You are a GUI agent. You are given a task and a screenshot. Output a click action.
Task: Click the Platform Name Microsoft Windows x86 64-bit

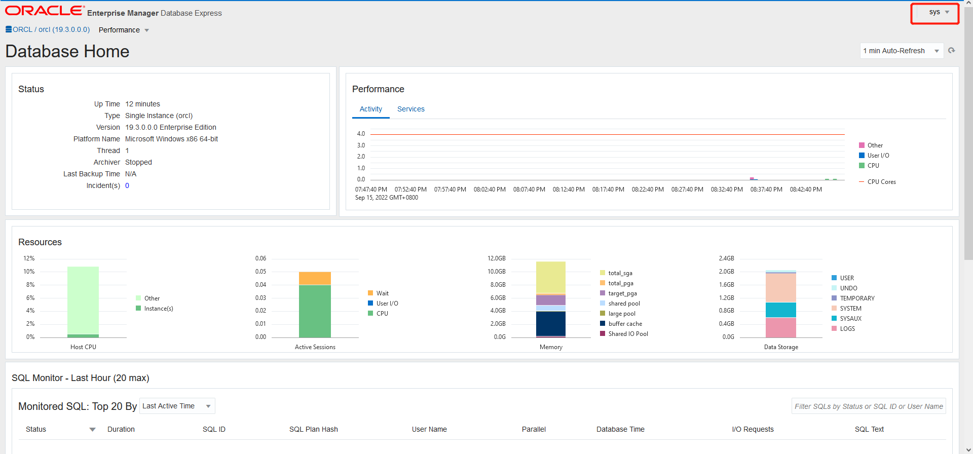pos(171,139)
